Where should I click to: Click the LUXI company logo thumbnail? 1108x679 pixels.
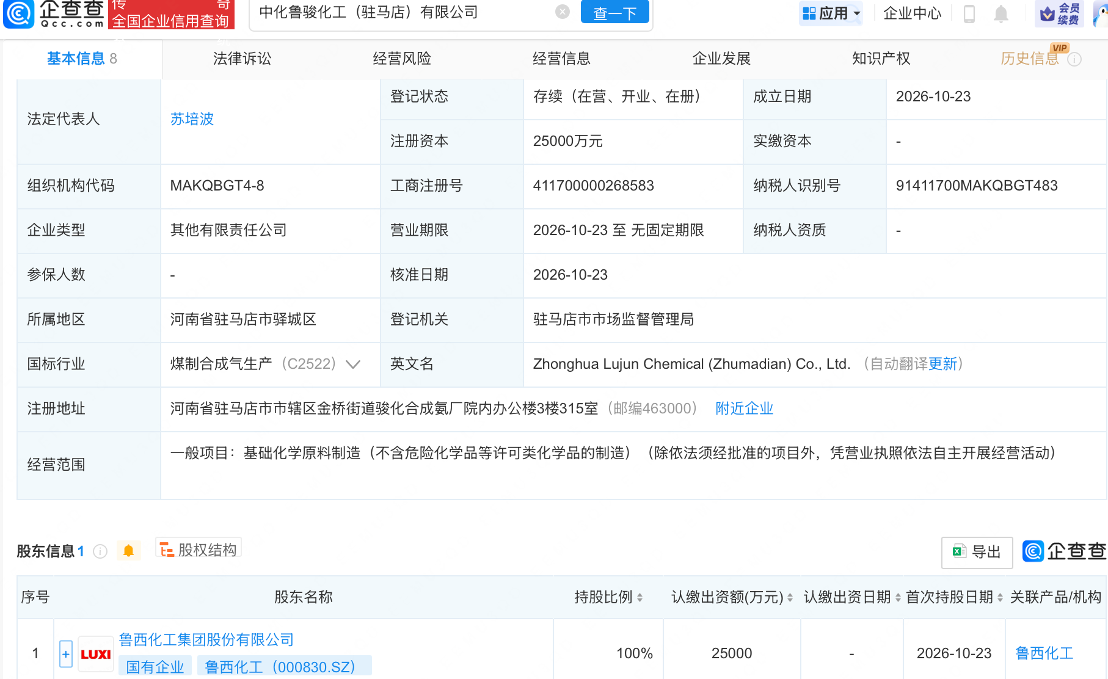coord(96,654)
